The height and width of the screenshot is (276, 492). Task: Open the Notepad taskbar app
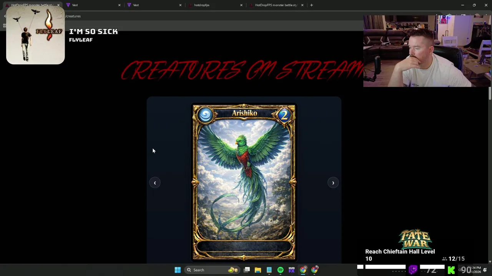[269, 270]
